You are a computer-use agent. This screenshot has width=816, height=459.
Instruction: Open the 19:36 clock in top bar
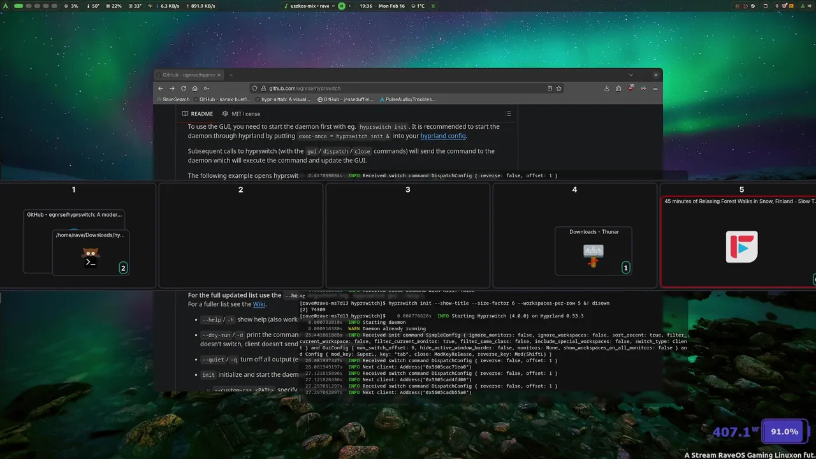point(366,6)
